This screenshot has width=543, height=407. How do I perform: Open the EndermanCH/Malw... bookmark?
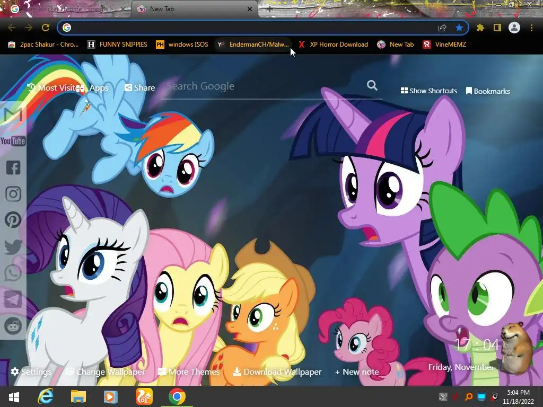[x=253, y=45]
